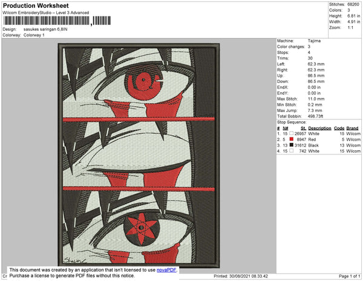Click stitch count 31612 in row 3
This screenshot has height=281, width=363.
300,145
